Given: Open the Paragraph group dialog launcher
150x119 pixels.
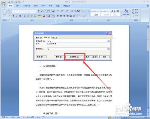Looking at the screenshot, I should pos(88,20).
